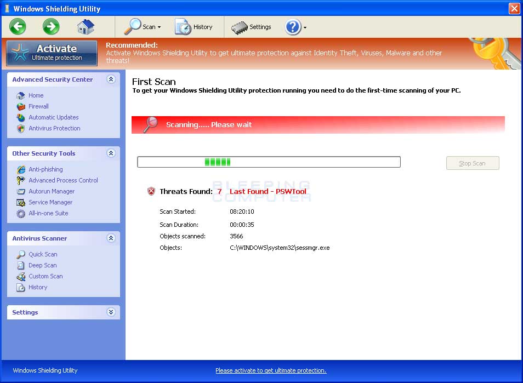
Task: Go to the house Home toolbar icon
Action: pos(86,27)
